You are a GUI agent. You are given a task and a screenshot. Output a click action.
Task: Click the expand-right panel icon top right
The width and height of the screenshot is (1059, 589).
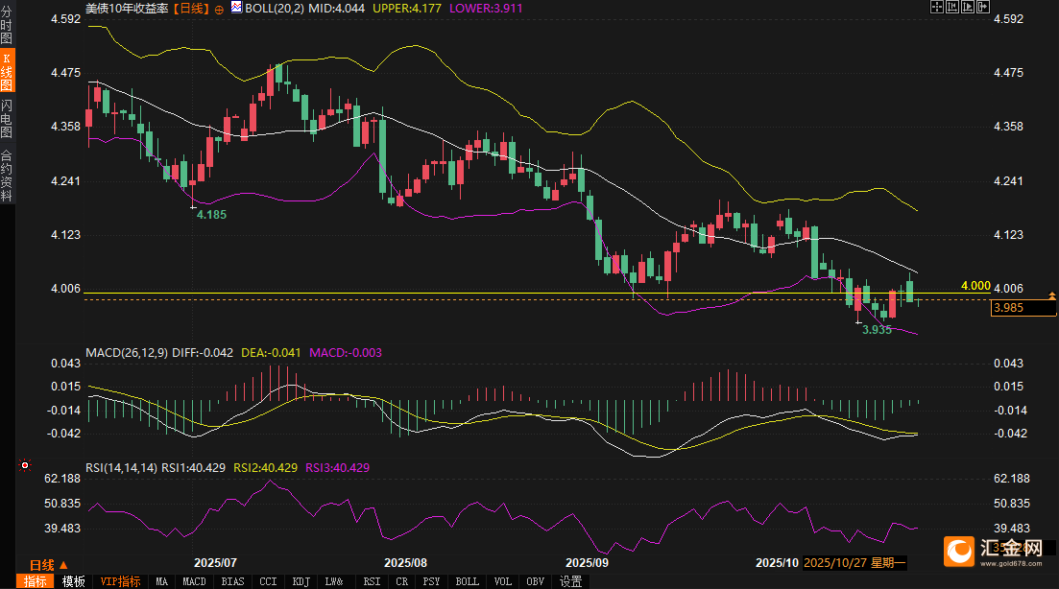point(983,7)
